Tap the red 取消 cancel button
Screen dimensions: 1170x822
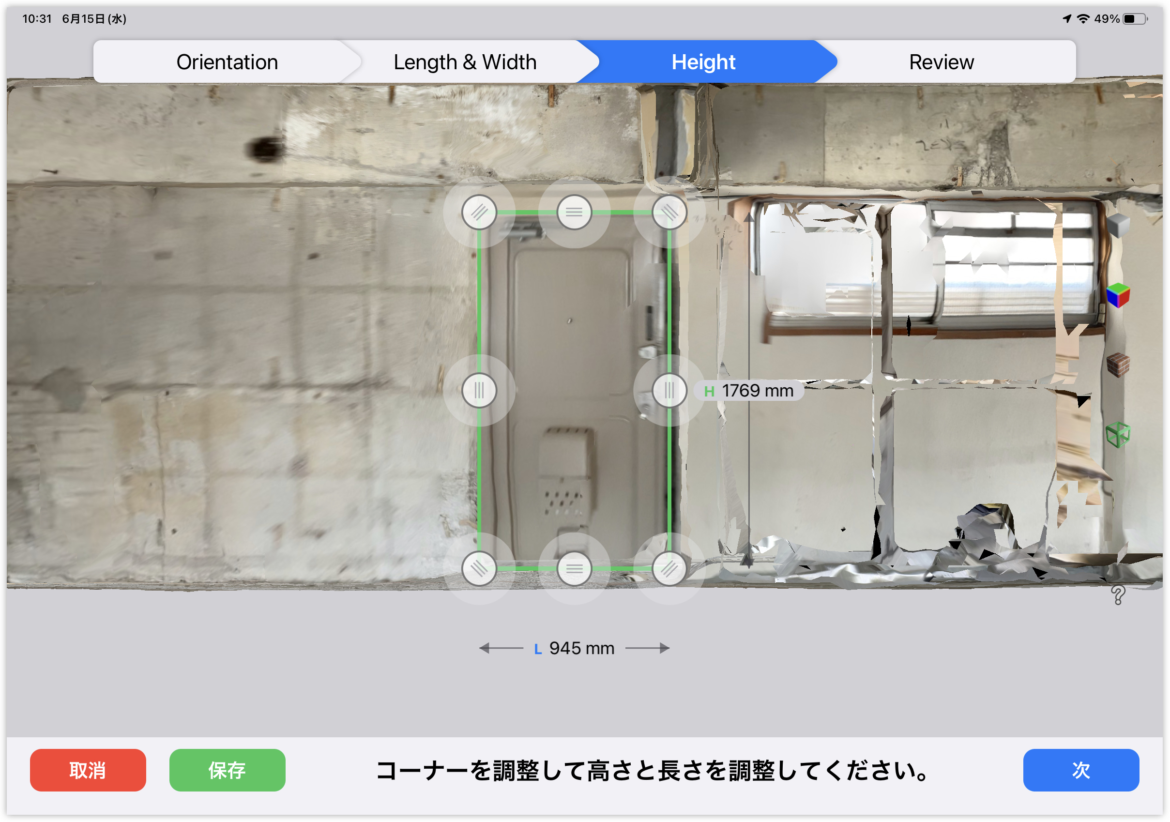click(x=88, y=770)
